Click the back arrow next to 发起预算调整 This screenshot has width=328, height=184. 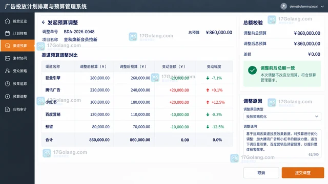(44, 22)
